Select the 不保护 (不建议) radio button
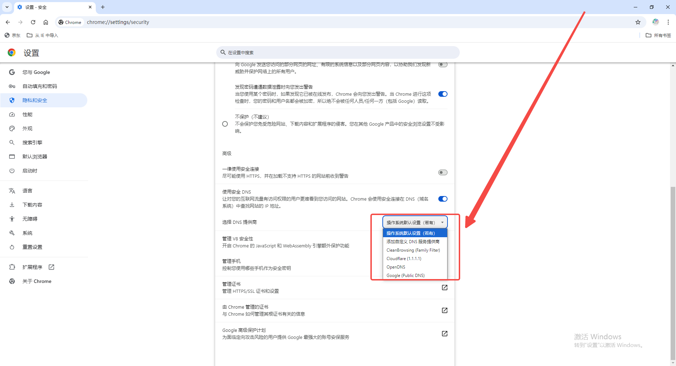The image size is (676, 366). [x=225, y=124]
